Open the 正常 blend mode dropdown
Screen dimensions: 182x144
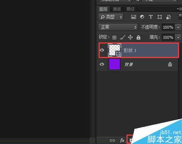click(x=118, y=27)
